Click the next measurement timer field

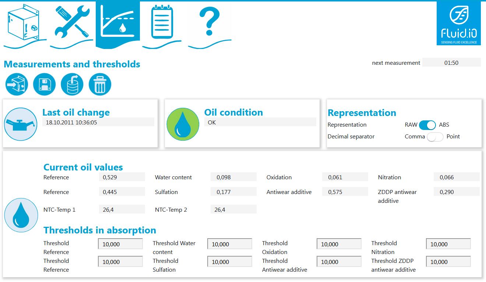click(451, 63)
